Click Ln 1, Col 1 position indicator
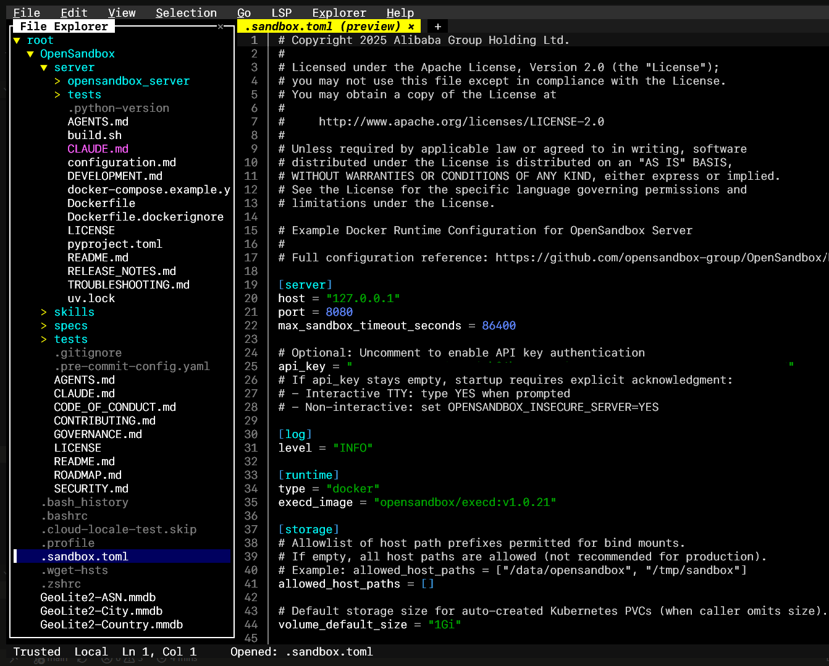The image size is (829, 666). pos(159,652)
